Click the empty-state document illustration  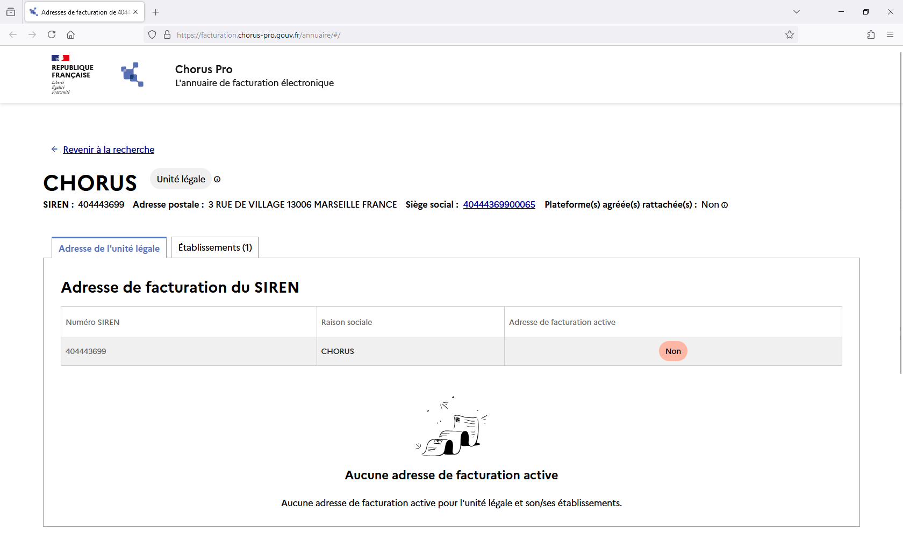pos(451,427)
